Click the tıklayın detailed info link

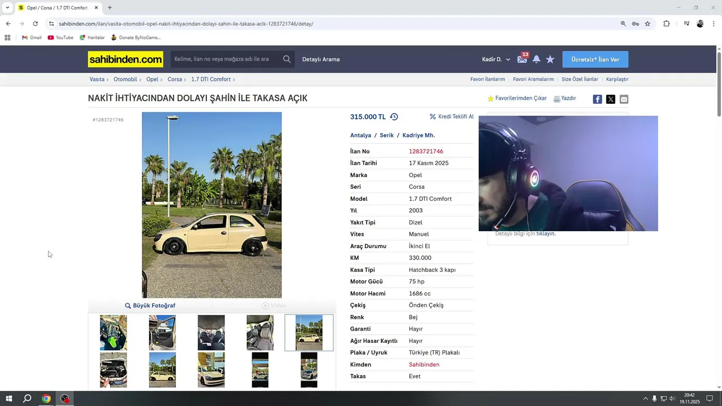(545, 233)
